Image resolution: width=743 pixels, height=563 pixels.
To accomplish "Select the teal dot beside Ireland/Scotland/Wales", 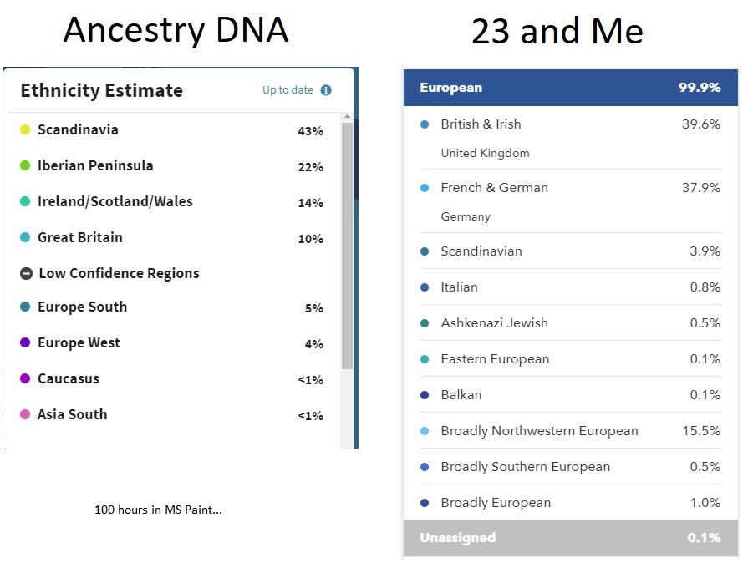I will click(x=24, y=202).
